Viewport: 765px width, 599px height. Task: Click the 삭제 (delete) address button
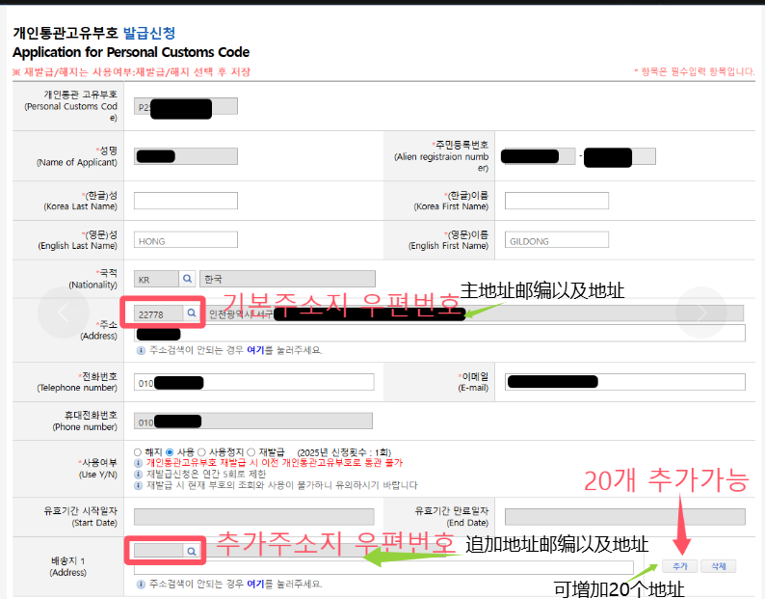[x=718, y=567]
